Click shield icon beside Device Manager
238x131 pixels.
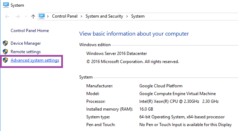pyautogui.click(x=5, y=43)
